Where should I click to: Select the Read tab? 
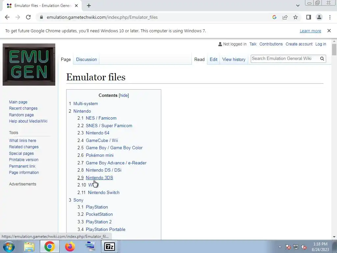point(199,59)
